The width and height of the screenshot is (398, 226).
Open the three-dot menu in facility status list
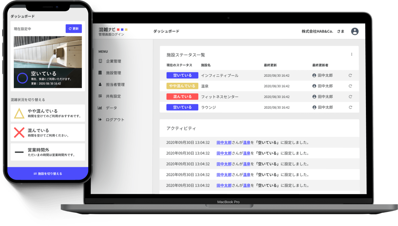point(351,54)
